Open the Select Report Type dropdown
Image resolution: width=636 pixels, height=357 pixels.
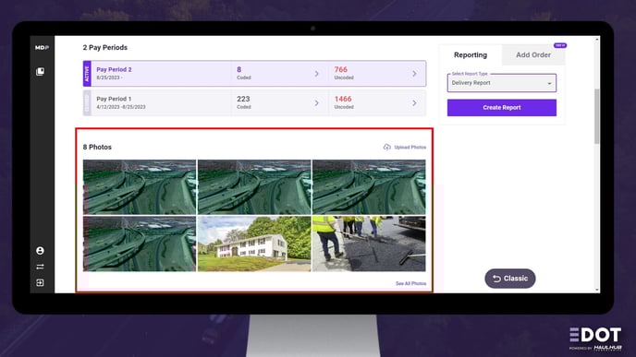(502, 83)
